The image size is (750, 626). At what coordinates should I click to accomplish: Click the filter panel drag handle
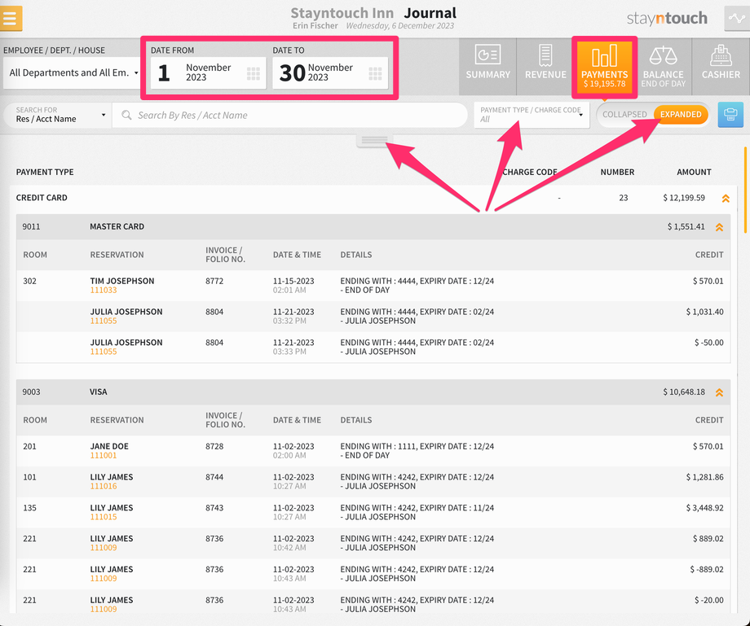click(x=374, y=140)
